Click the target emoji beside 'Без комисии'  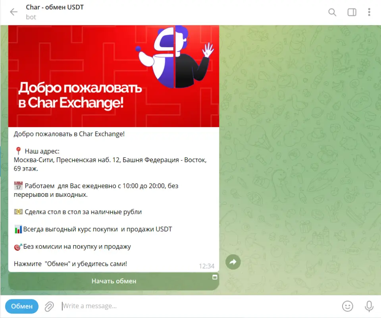pyautogui.click(x=18, y=247)
